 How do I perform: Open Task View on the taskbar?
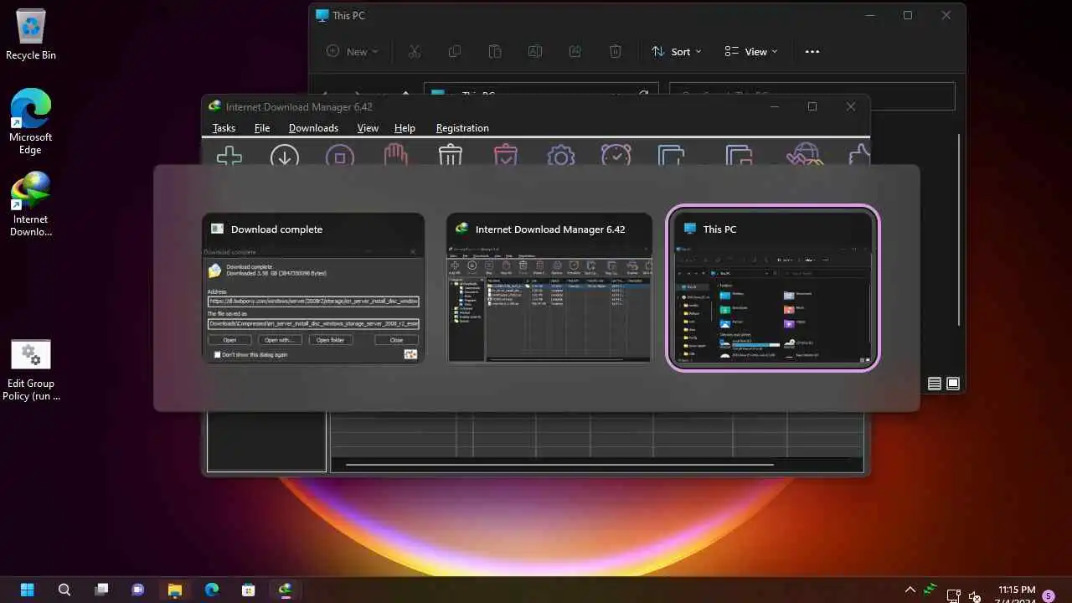(101, 590)
